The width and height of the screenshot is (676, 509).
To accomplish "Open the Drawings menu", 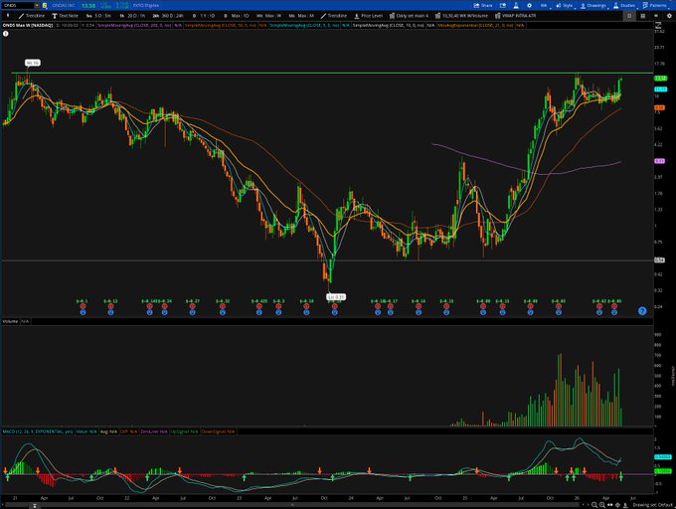I will (593, 6).
